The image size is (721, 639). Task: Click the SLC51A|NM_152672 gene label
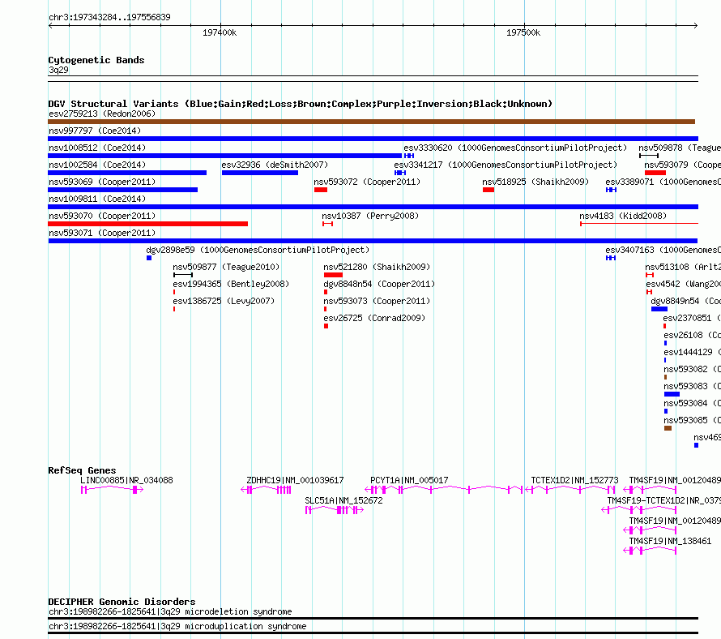click(x=343, y=500)
